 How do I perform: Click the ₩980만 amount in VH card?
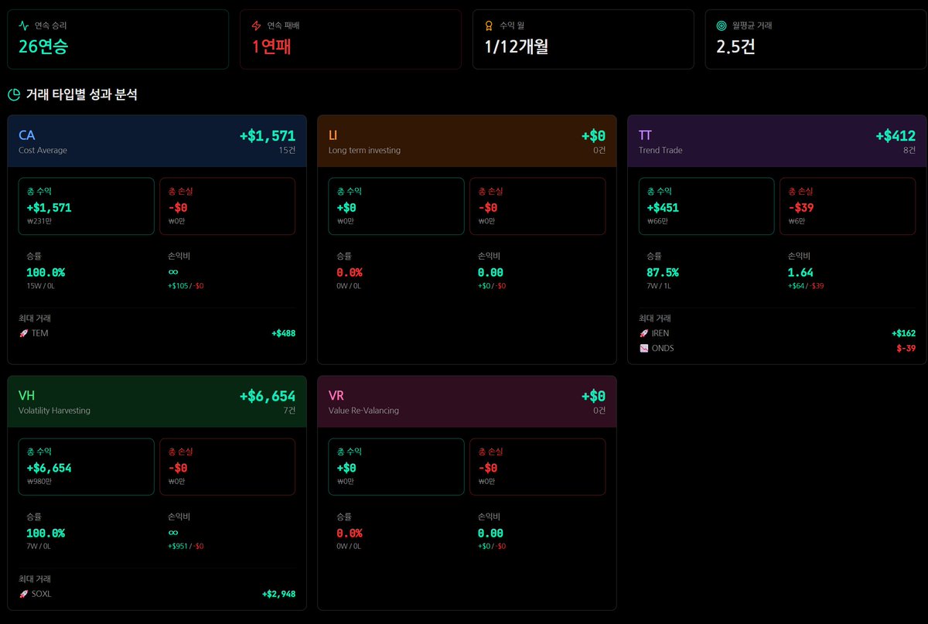(x=39, y=482)
